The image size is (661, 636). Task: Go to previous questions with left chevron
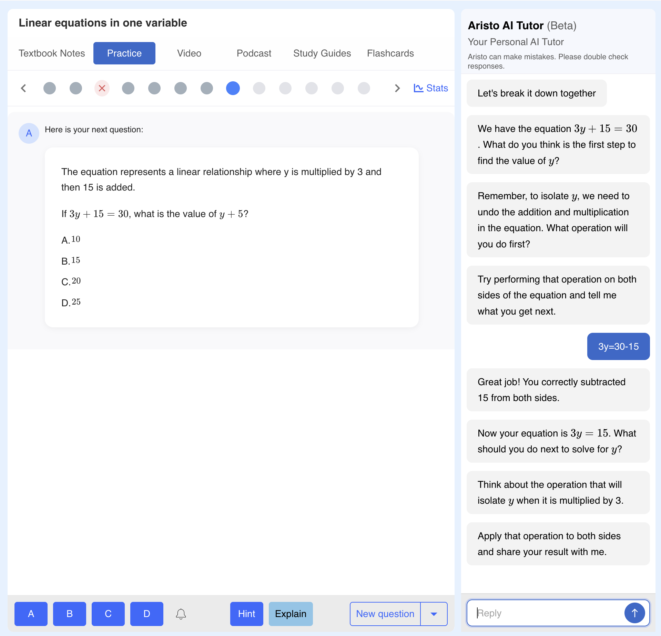click(x=23, y=88)
